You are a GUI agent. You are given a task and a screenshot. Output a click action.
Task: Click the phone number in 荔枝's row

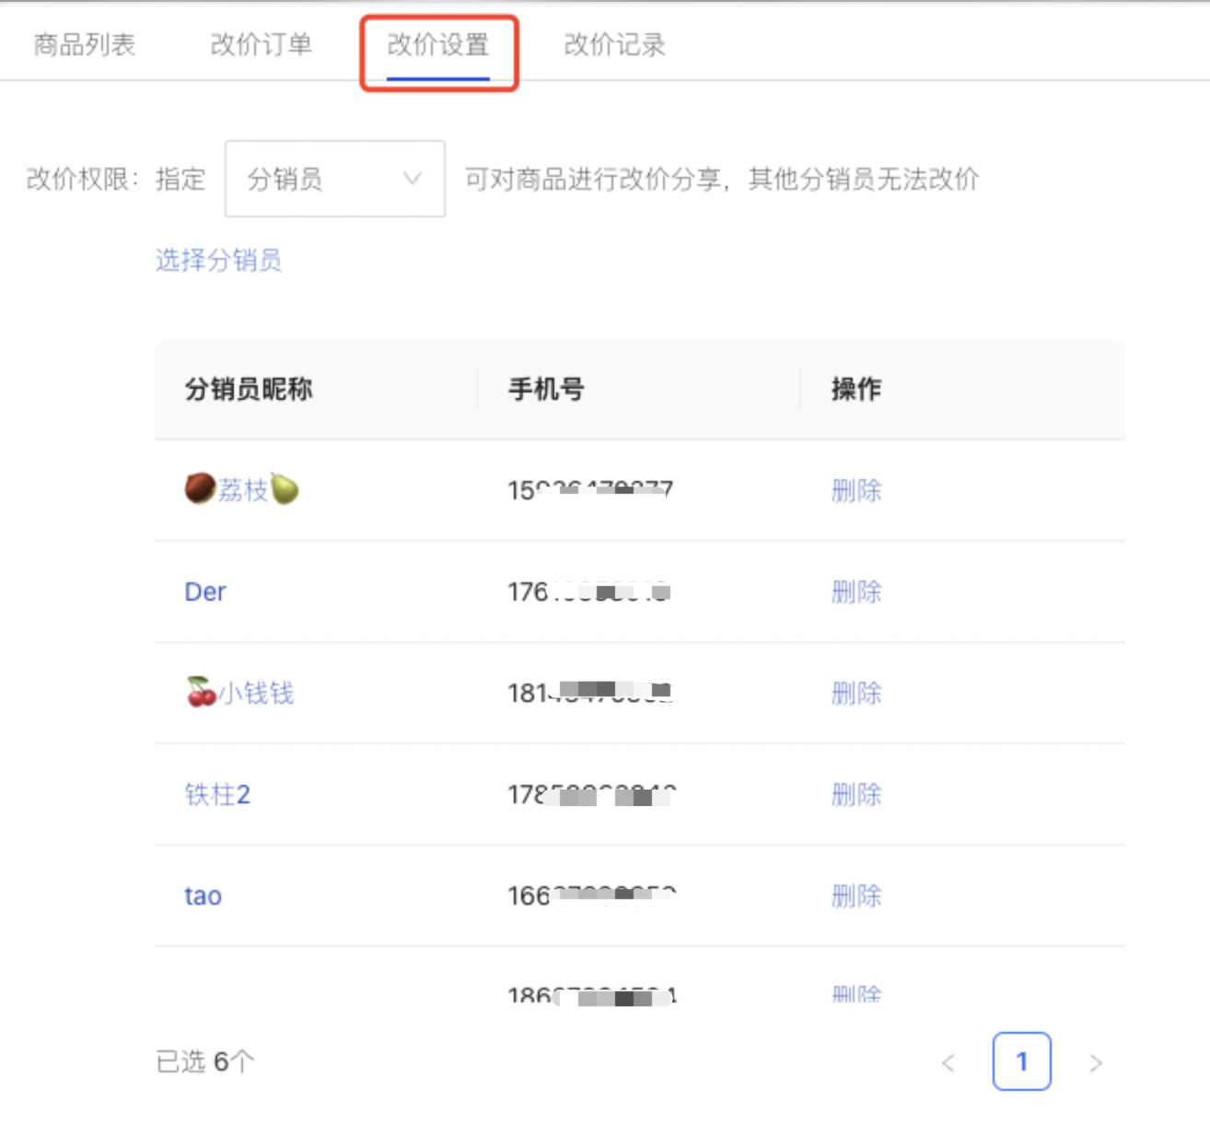point(590,489)
